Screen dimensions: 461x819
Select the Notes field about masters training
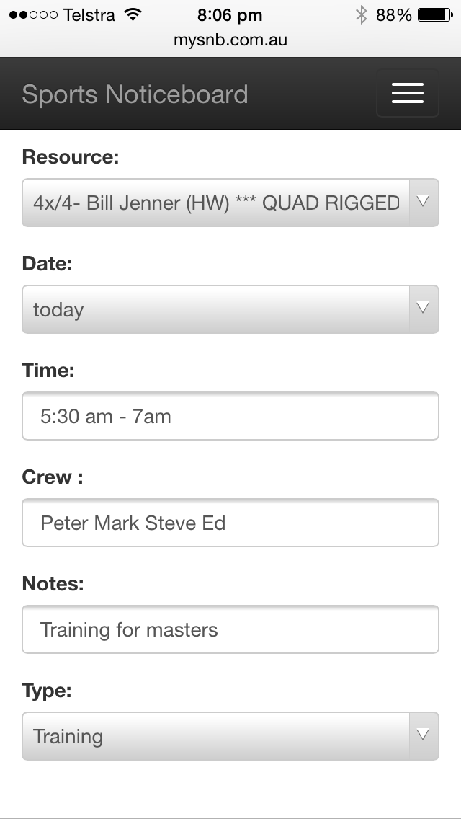point(230,629)
